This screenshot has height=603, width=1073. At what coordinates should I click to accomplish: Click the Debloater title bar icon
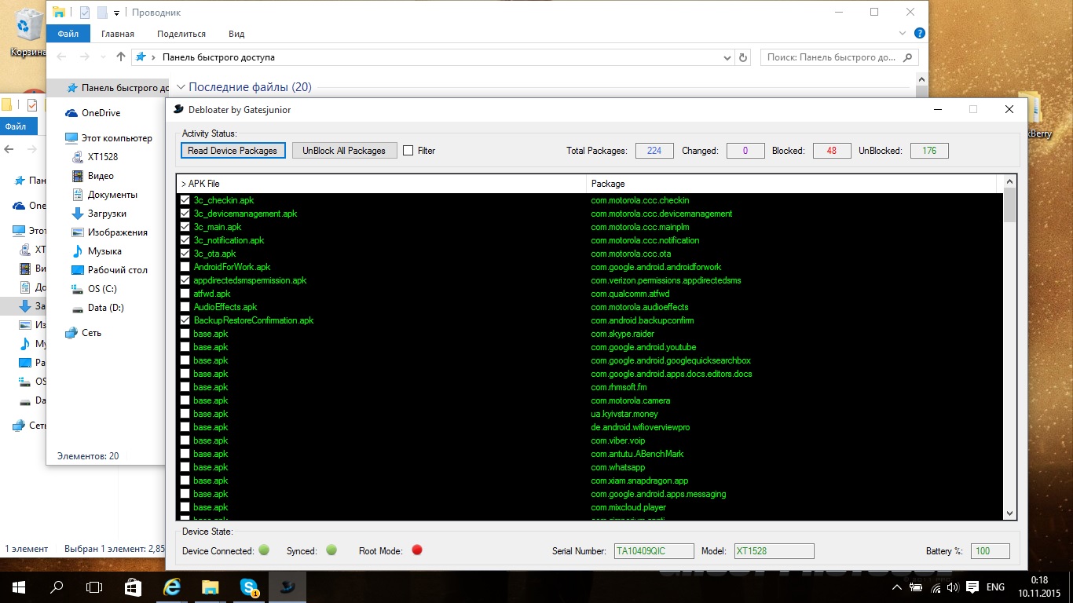click(x=178, y=109)
